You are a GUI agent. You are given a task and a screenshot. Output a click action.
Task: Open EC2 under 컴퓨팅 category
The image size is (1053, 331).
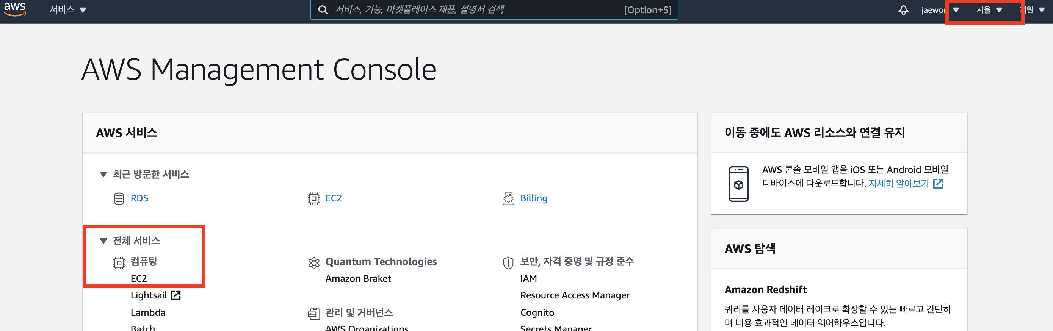pos(139,279)
